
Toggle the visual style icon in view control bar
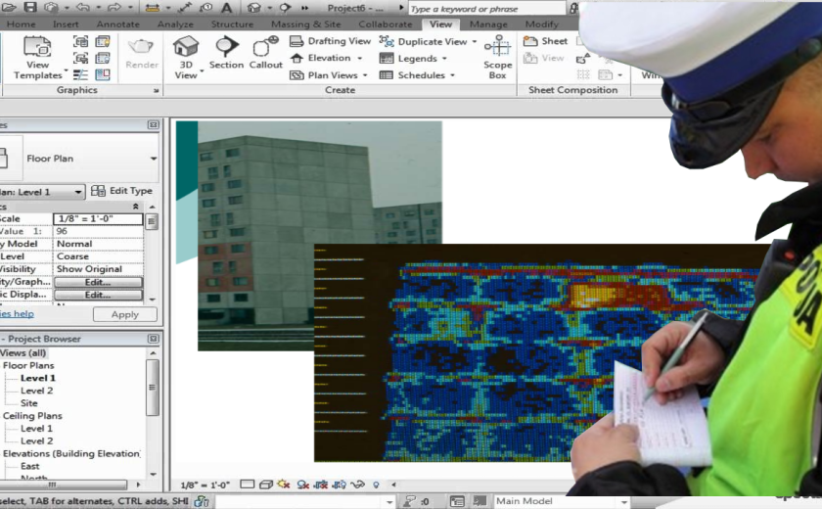point(265,485)
